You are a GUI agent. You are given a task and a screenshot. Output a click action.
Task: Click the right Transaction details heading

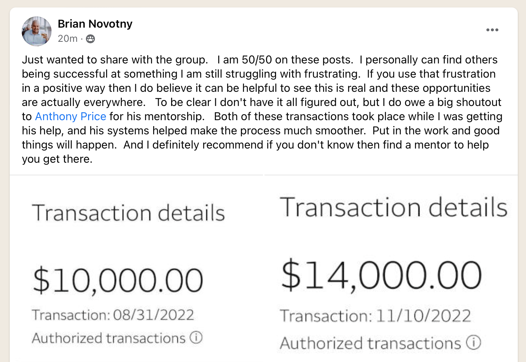(x=394, y=207)
